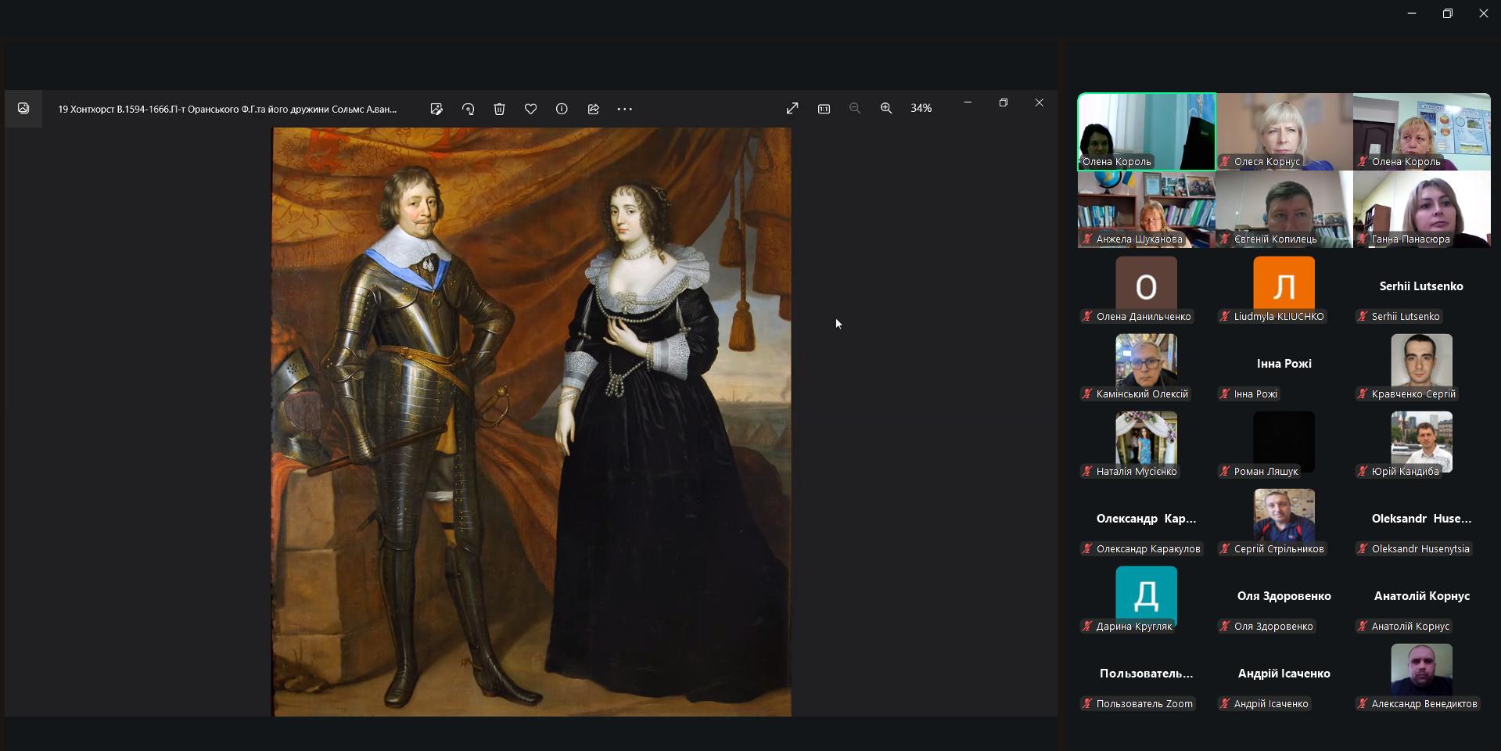The image size is (1501, 751).
Task: Restore down the Zoom meeting window
Action: pyautogui.click(x=1447, y=13)
